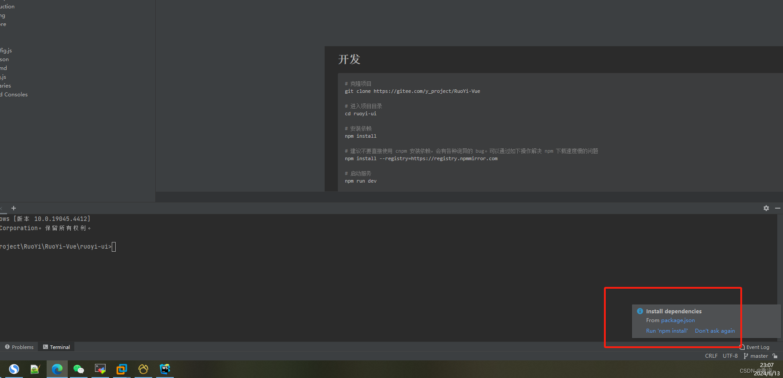Open the blue S browser taskbar icon
This screenshot has height=378, width=783.
coord(14,369)
